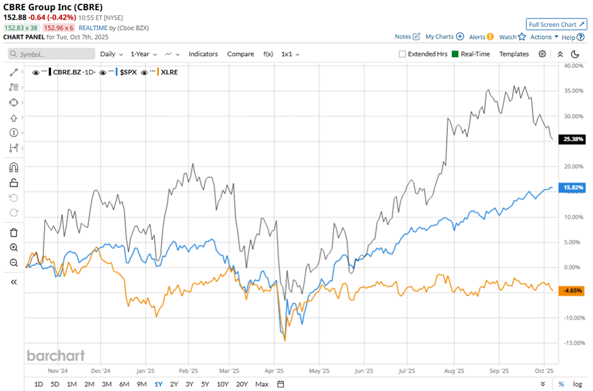Image resolution: width=593 pixels, height=391 pixels.
Task: Expand the bottom panel double chevron
Action: [543, 384]
